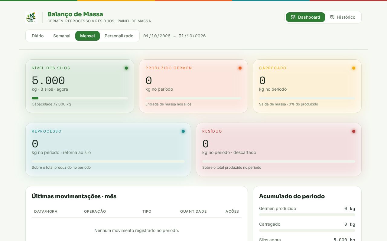Open the Dashboard view
The width and height of the screenshot is (387, 241).
click(305, 17)
